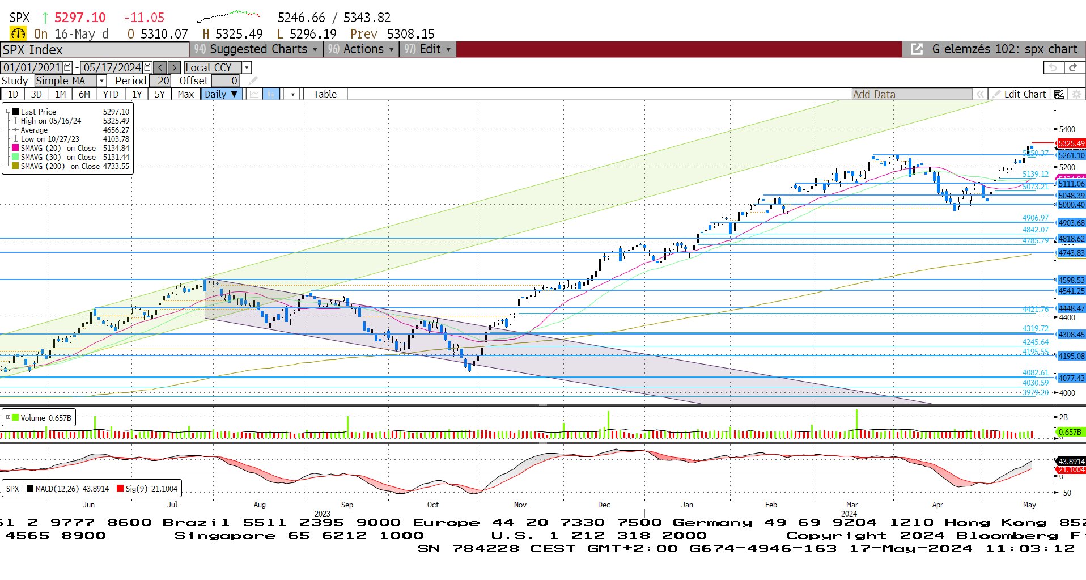Viewport: 1086px width, 580px height.
Task: Click the start date field 01/01/2021
Action: pyautogui.click(x=32, y=67)
